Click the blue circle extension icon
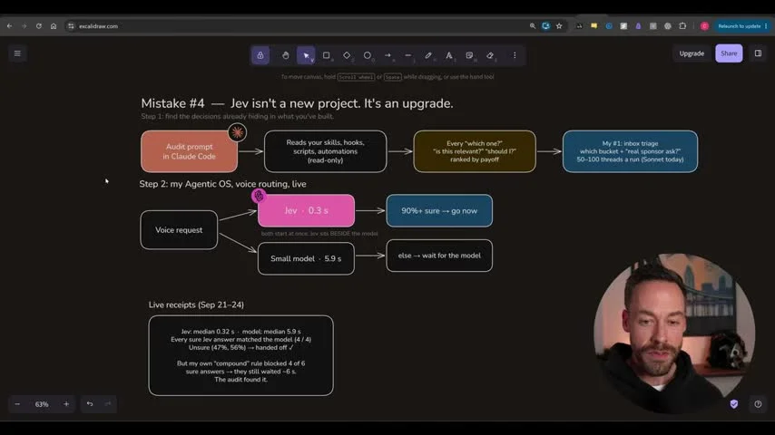Viewport: 775px width, 435px height. (609, 26)
